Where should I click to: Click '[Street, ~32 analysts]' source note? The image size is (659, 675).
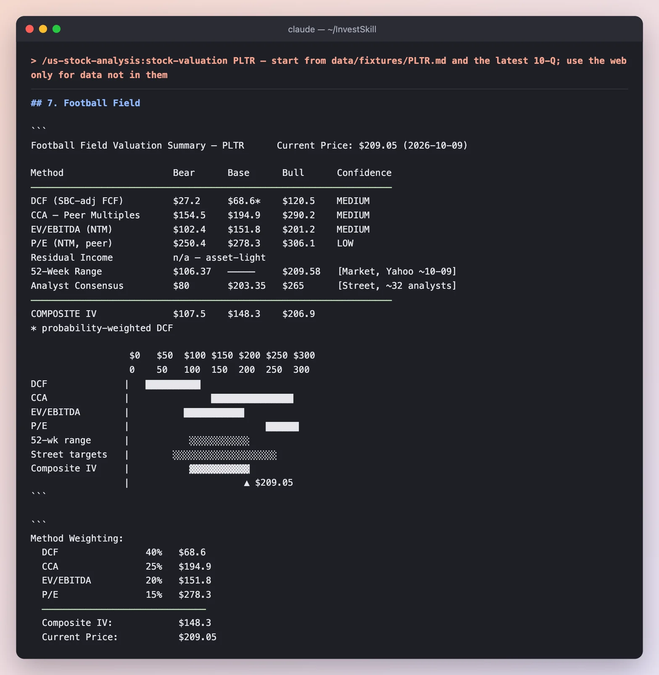(397, 286)
